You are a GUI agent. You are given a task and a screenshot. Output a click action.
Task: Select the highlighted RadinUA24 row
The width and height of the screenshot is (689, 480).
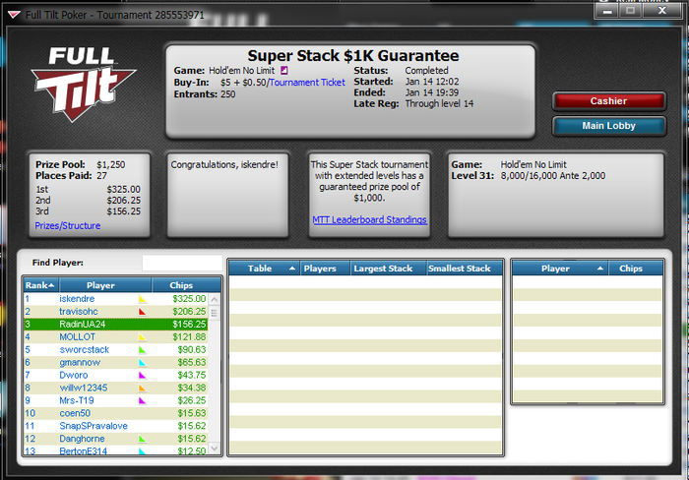coord(116,325)
